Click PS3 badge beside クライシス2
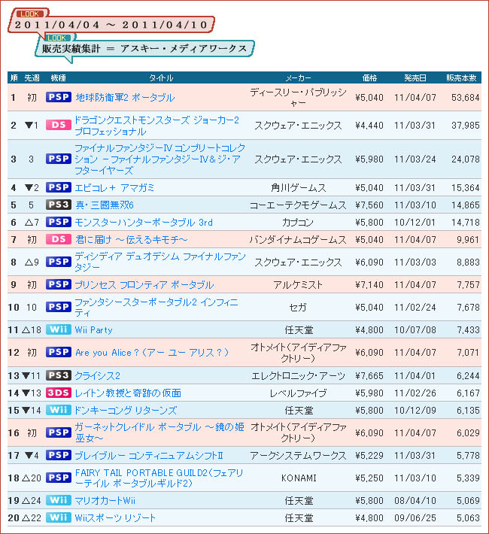The width and height of the screenshot is (489, 534). pyautogui.click(x=59, y=375)
